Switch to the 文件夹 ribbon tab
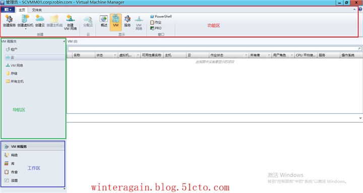Image resolution: width=363 pixels, height=193 pixels. 37,10
